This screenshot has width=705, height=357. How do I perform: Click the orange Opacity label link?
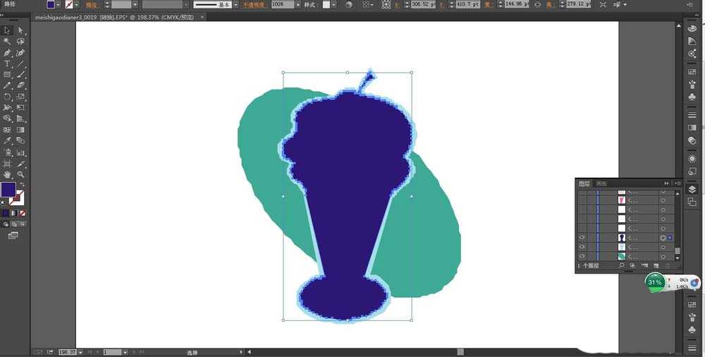pos(255,4)
